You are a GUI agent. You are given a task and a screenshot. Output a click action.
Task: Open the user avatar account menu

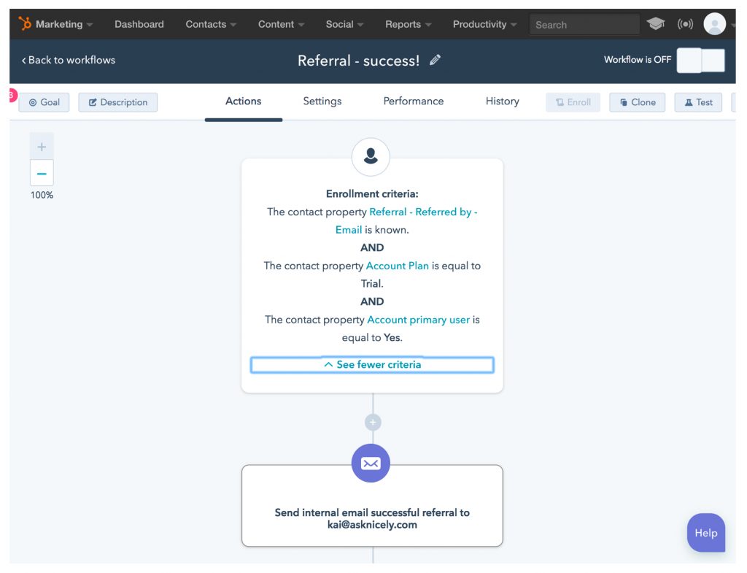tap(715, 24)
